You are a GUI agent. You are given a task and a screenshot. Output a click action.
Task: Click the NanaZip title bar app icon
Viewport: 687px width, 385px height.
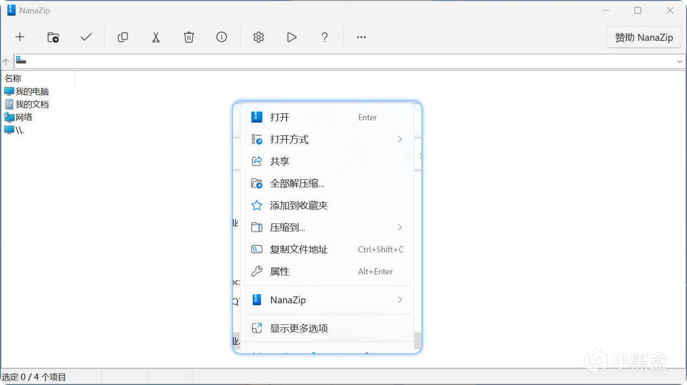point(11,10)
